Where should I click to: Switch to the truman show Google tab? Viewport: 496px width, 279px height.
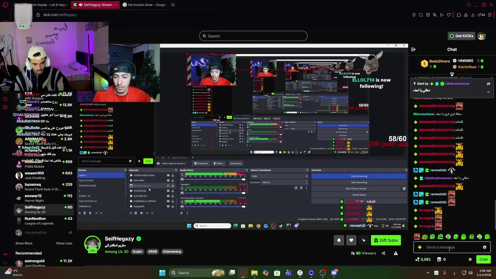click(144, 5)
